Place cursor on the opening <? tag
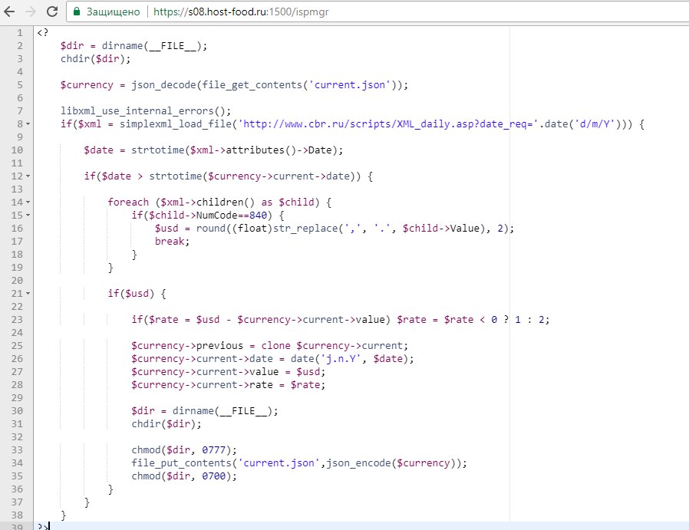The height and width of the screenshot is (530, 689). pyautogui.click(x=43, y=32)
